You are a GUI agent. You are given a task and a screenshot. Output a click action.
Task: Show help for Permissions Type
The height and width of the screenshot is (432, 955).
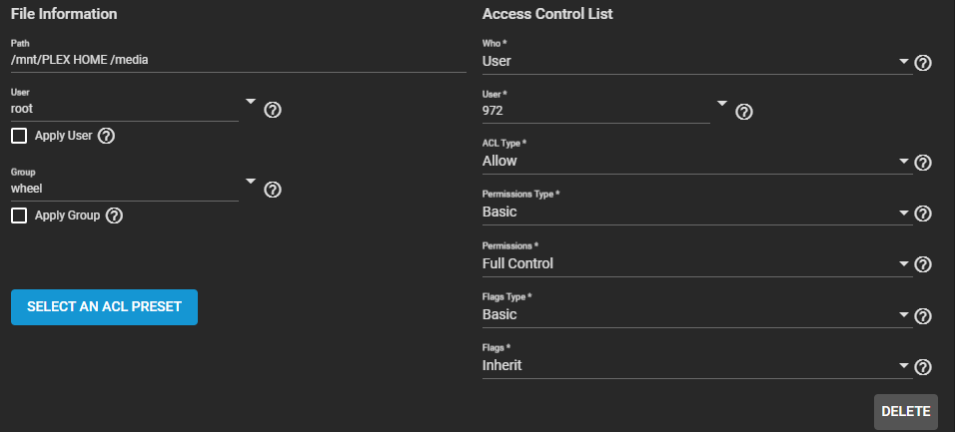[923, 214]
